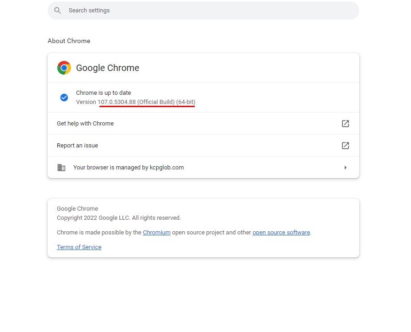Open Get help with Chrome
This screenshot has width=411, height=332.
[x=203, y=124]
